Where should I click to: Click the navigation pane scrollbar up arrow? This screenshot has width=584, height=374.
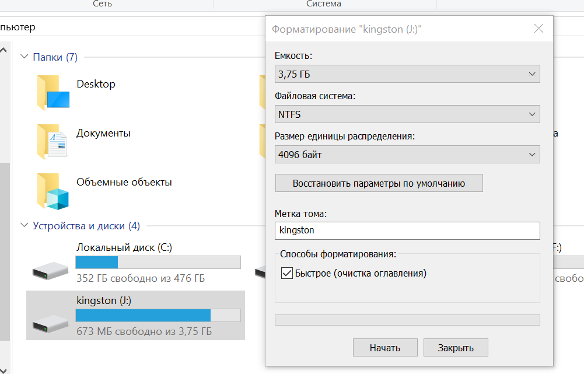pyautogui.click(x=4, y=50)
